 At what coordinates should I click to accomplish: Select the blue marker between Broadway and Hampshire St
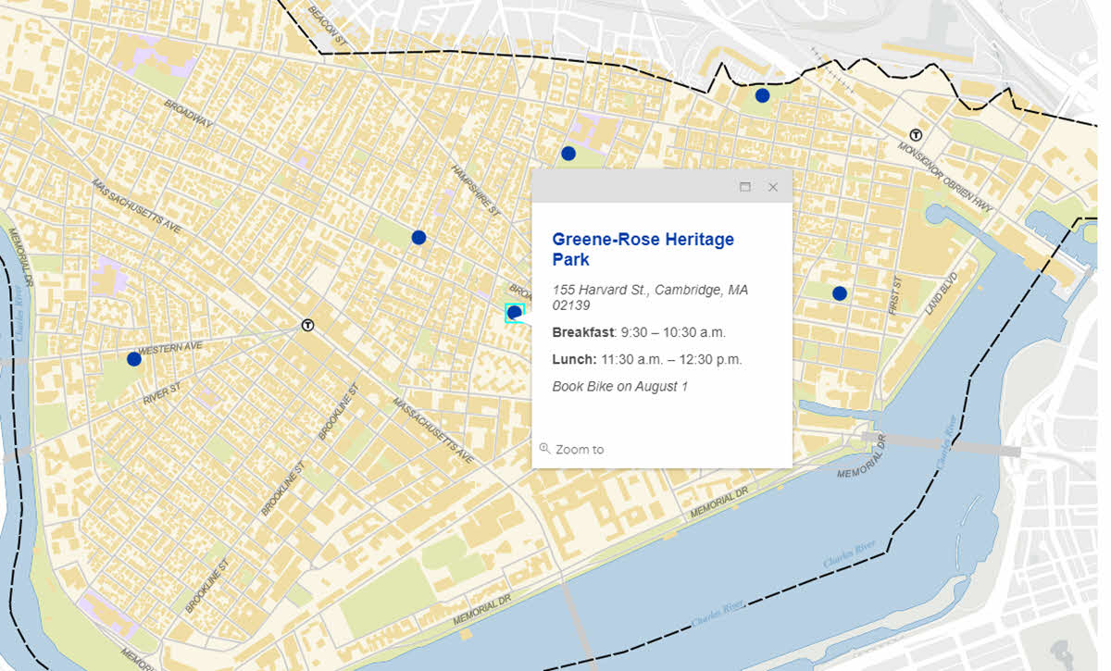click(x=418, y=238)
